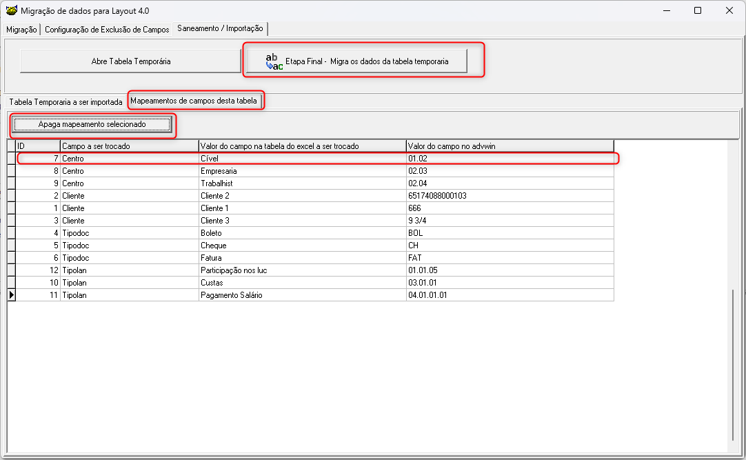This screenshot has width=746, height=460.
Task: Click the 666 value cell
Action: coord(510,208)
